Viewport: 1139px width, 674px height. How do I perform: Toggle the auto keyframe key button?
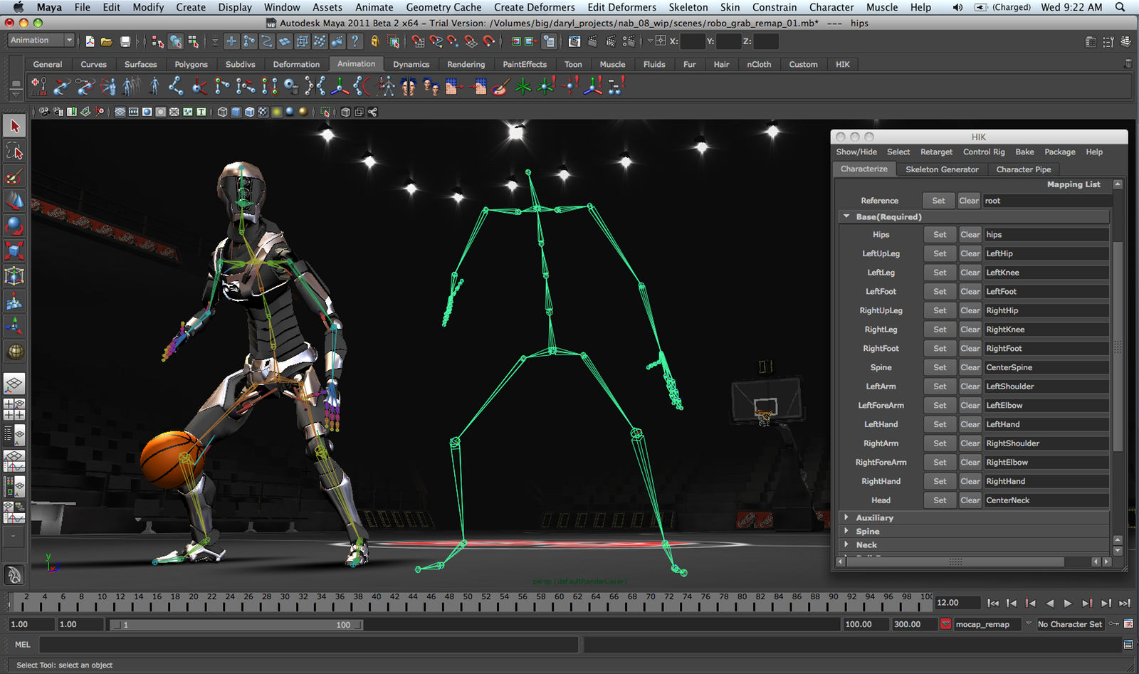[1114, 624]
